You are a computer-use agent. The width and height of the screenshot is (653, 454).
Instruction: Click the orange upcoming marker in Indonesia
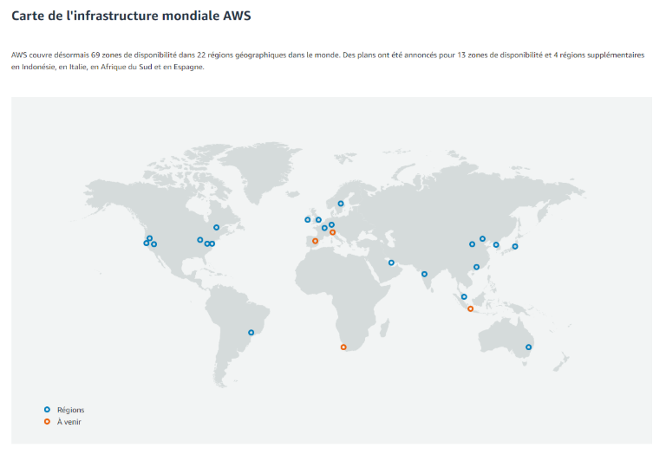tap(470, 308)
